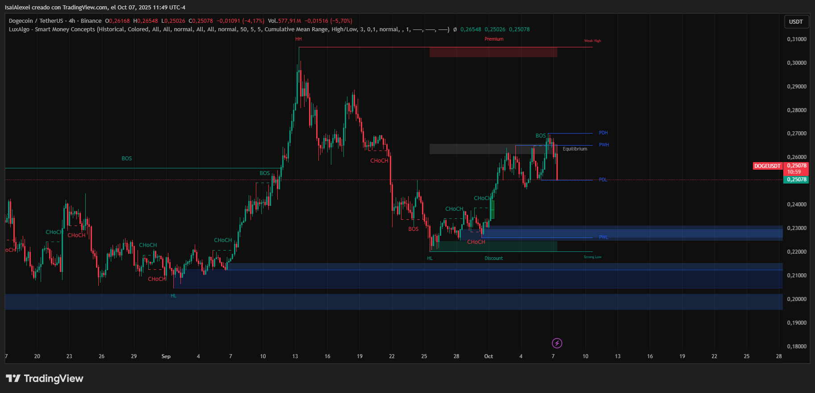This screenshot has height=393, width=815.
Task: Select the PWH level label
Action: click(x=604, y=145)
